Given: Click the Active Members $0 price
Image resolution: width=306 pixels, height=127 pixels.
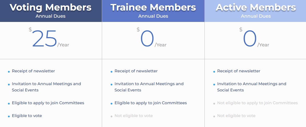Looking at the screenshot, I should pos(250,39).
